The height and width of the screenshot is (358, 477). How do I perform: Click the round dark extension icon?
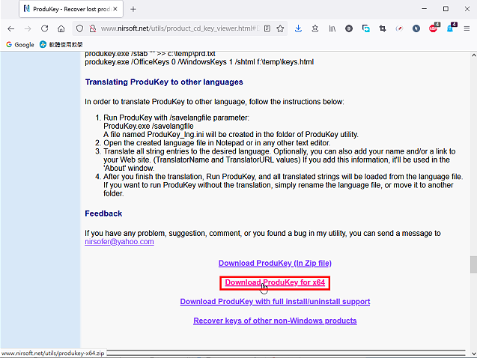(x=349, y=28)
